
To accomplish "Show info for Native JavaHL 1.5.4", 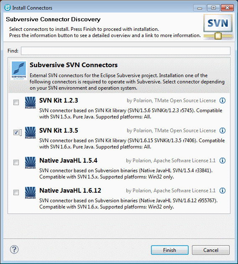I will coord(222,161).
